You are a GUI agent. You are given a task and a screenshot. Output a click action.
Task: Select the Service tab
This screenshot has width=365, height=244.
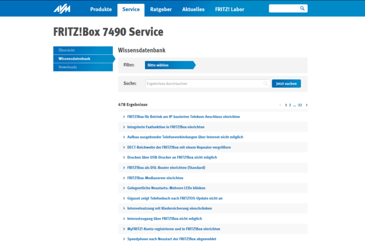click(x=131, y=10)
